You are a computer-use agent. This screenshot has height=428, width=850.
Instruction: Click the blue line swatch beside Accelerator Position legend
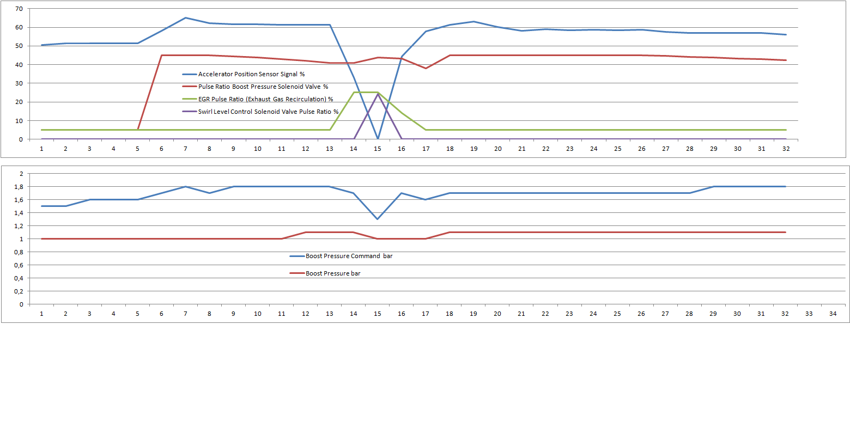(x=190, y=74)
